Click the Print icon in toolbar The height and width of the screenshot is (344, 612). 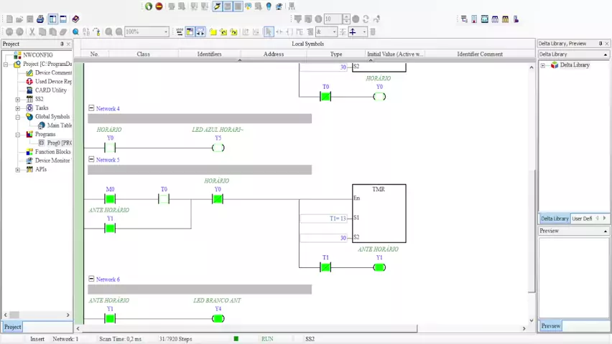click(40, 19)
